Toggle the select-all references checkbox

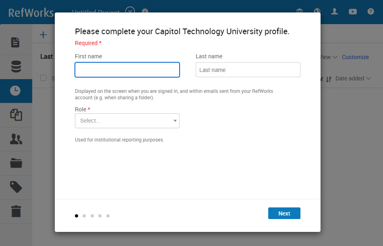click(x=43, y=78)
